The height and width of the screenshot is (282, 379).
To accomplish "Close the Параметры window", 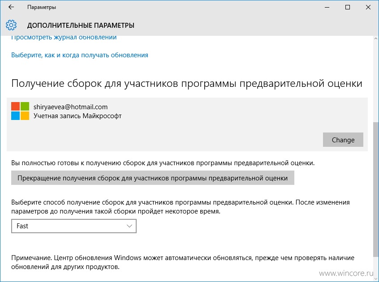I will pos(368,7).
